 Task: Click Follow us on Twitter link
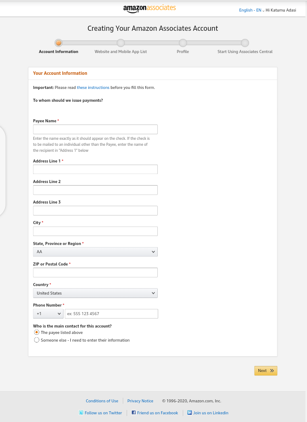pos(103,413)
